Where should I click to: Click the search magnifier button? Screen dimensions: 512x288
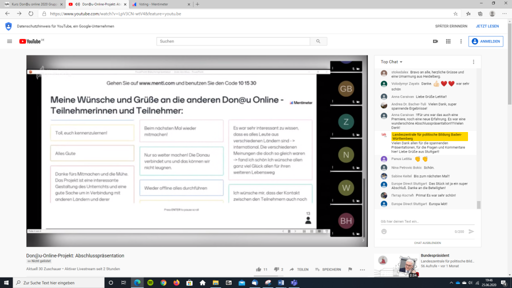coord(318,41)
